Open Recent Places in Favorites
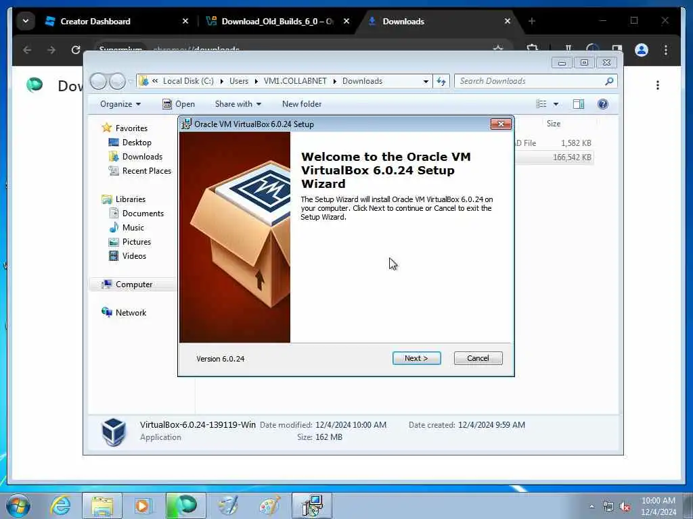The image size is (693, 519). pos(146,171)
